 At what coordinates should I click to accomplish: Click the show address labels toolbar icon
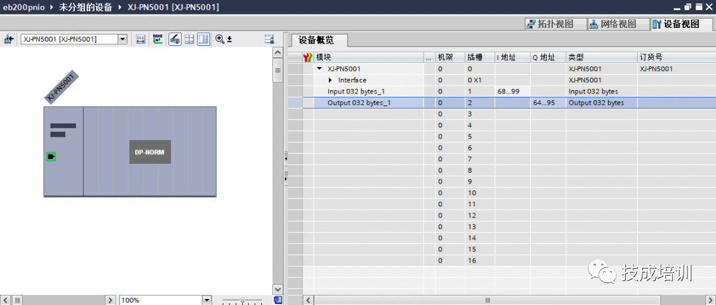(141, 39)
